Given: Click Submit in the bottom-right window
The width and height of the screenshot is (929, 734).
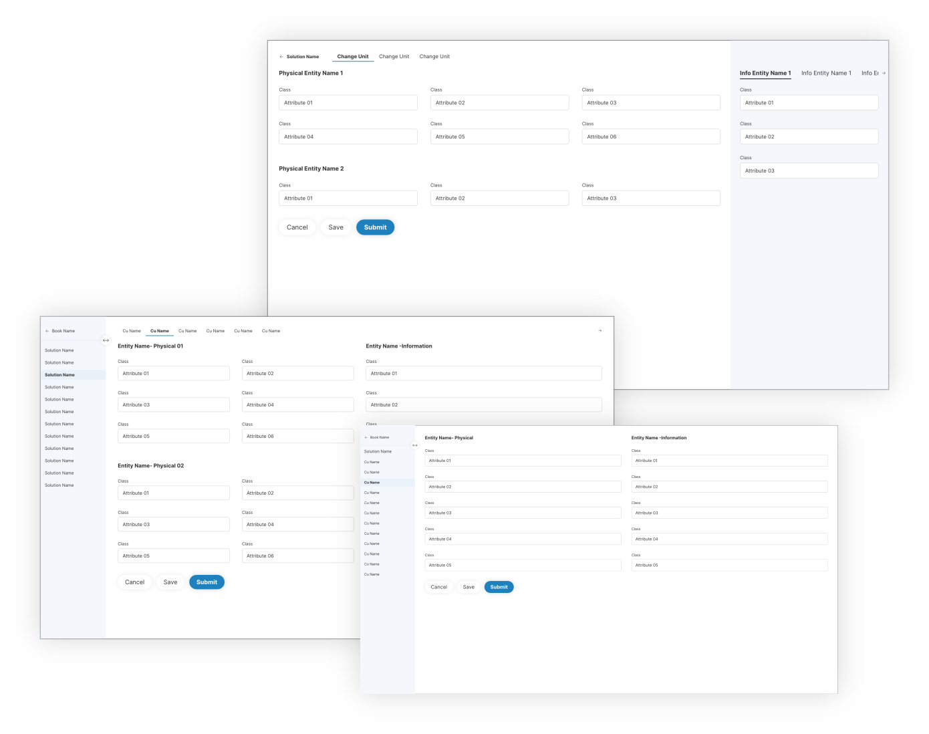Looking at the screenshot, I should (x=499, y=587).
